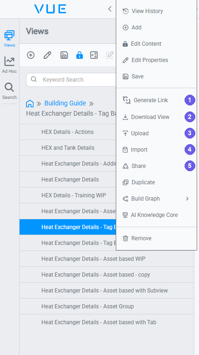Open the Views sidebar panel

point(9,39)
